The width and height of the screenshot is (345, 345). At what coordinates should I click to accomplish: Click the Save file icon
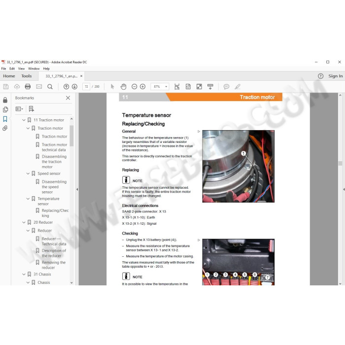click(x=6, y=87)
